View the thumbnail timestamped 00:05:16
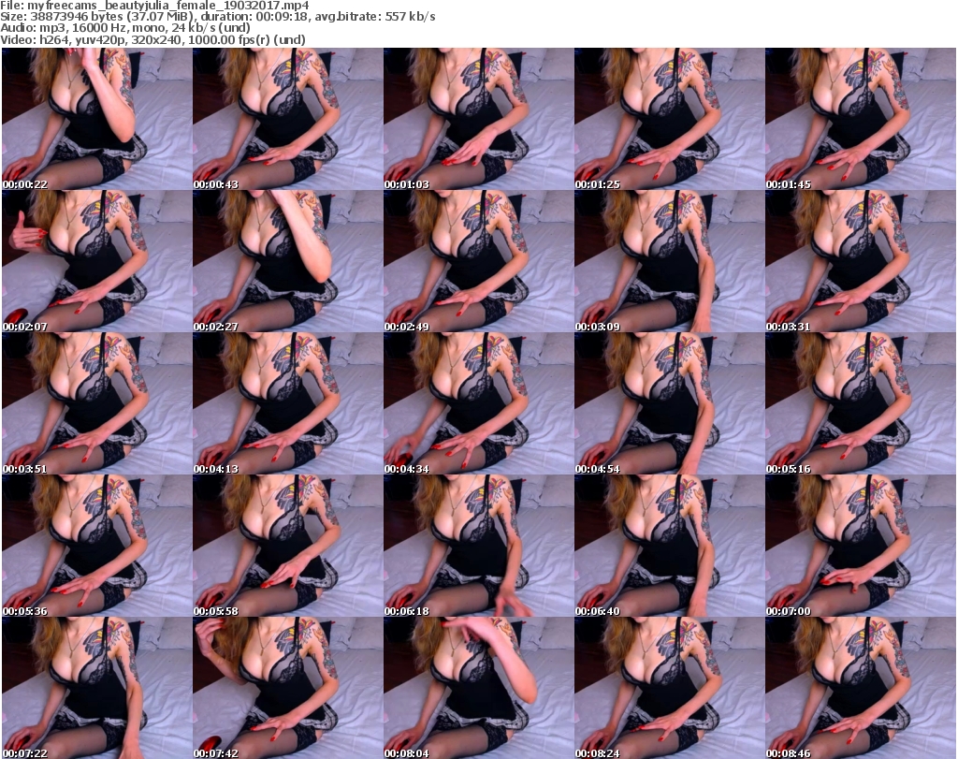 (861, 404)
